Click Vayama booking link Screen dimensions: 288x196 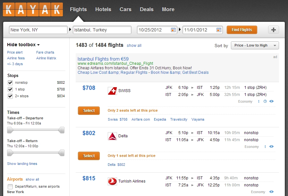[198, 119]
